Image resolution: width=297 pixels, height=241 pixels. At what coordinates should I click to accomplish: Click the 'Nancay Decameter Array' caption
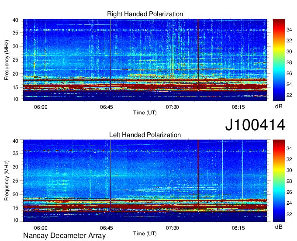[64, 236]
